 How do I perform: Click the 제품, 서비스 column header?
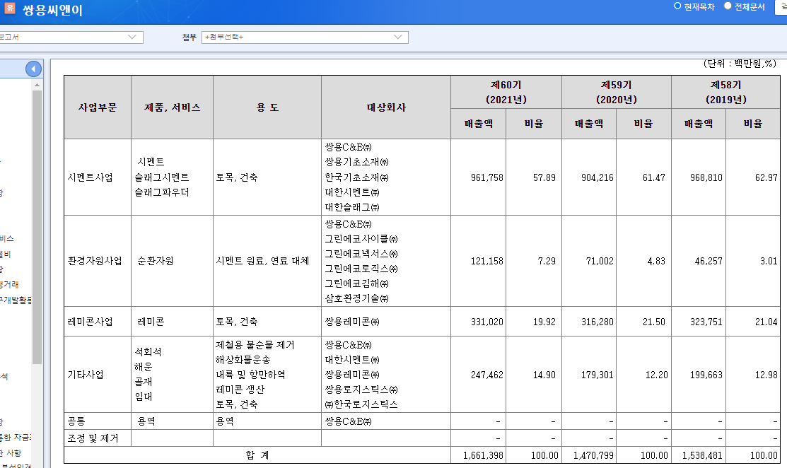172,107
